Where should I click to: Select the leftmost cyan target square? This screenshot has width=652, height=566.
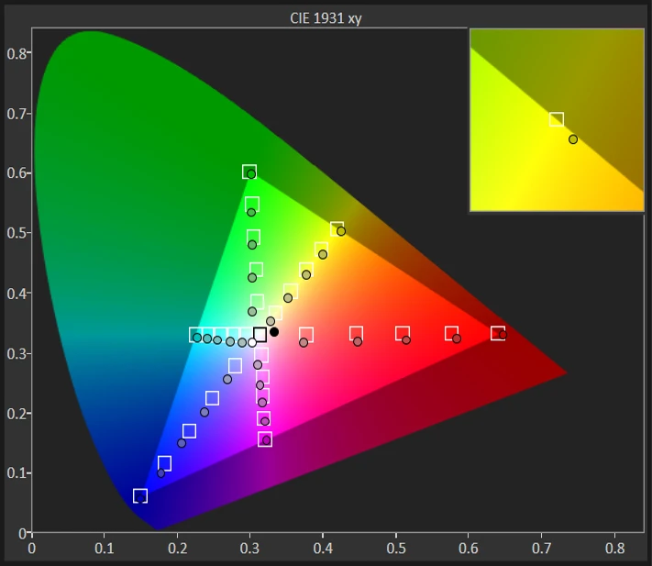(195, 335)
